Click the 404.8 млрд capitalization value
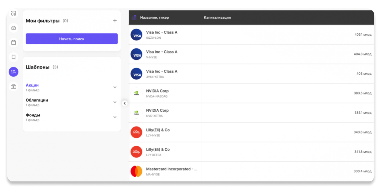This screenshot has height=195, width=382. click(x=363, y=54)
